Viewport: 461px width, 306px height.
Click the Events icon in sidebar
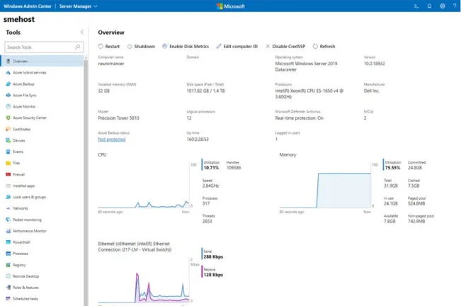coord(8,152)
